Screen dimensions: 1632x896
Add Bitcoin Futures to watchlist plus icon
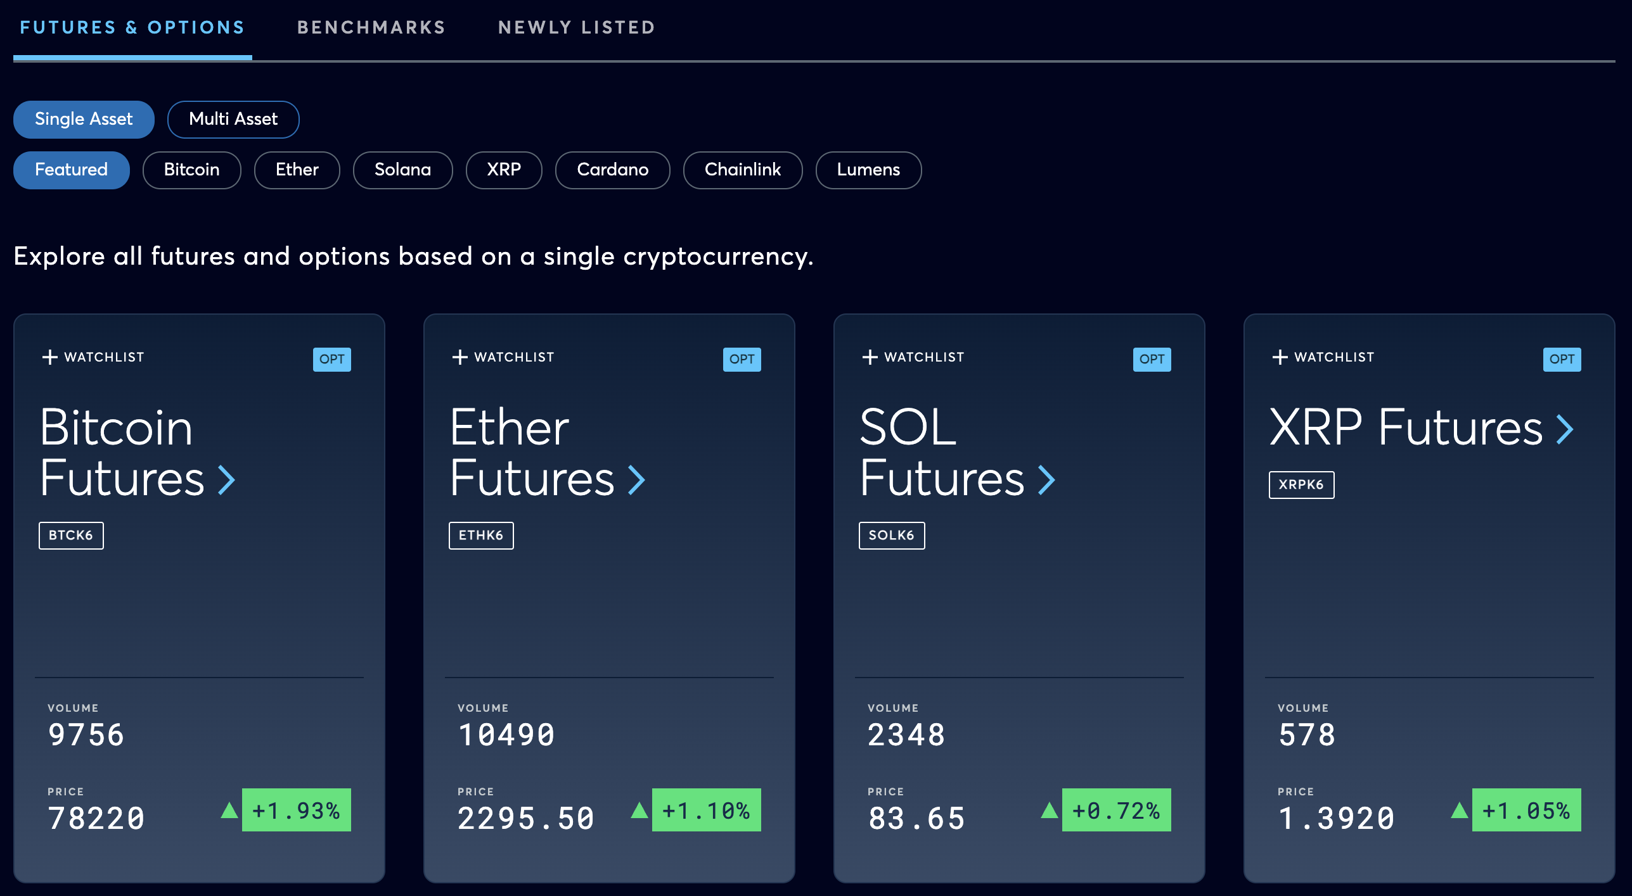click(49, 357)
